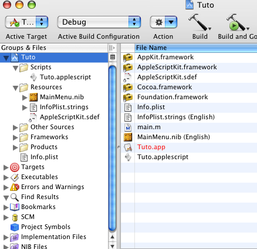
Task: Select the red Tuto.app entry
Action: tap(151, 147)
